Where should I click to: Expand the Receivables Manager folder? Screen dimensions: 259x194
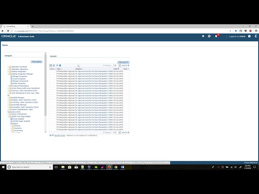click(8, 105)
